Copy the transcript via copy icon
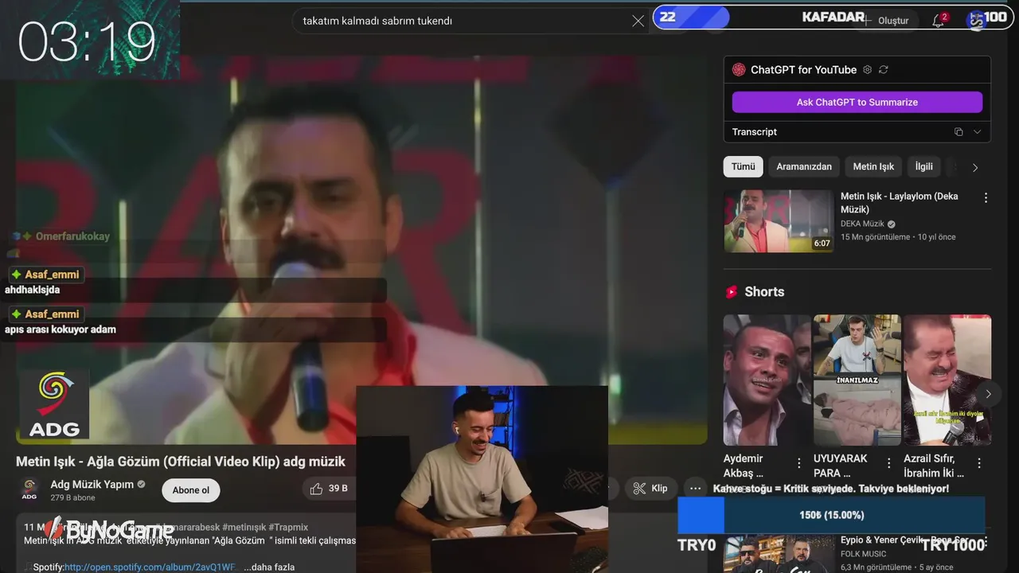 (x=958, y=132)
